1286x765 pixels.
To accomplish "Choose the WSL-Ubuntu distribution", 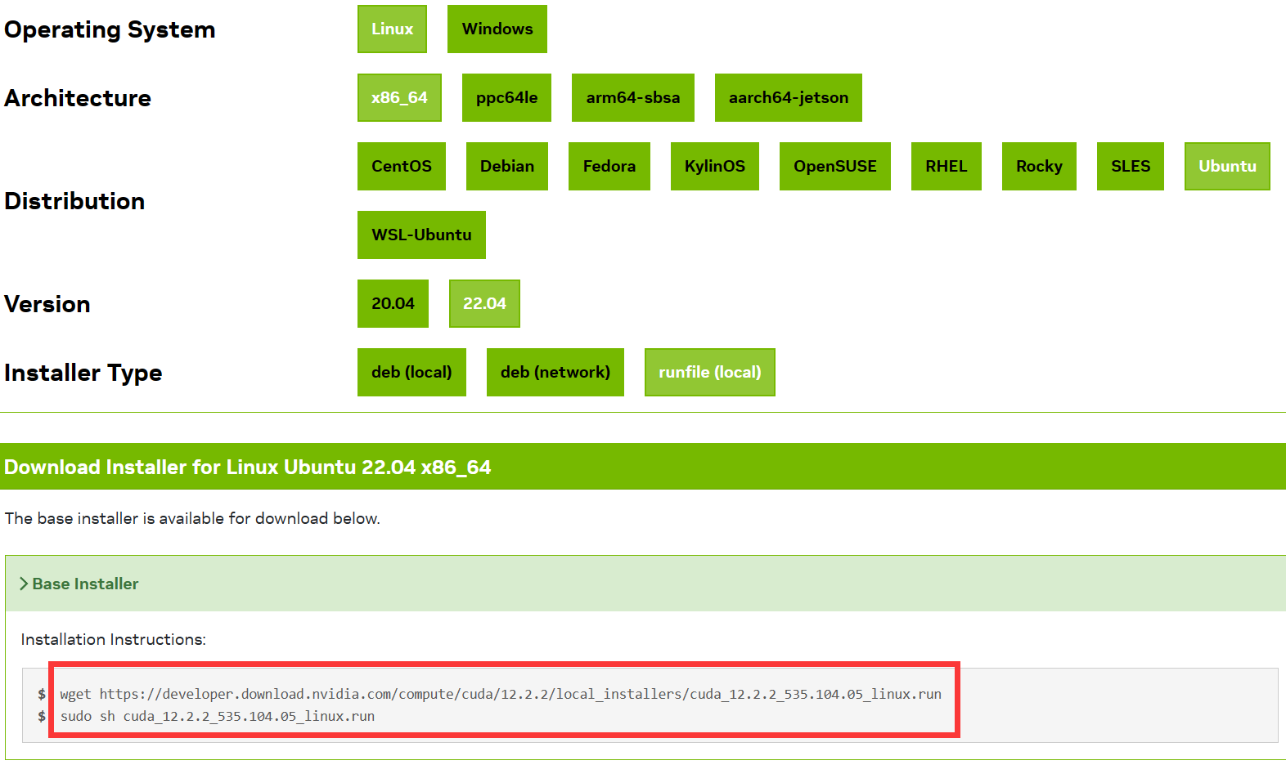I will click(x=421, y=235).
